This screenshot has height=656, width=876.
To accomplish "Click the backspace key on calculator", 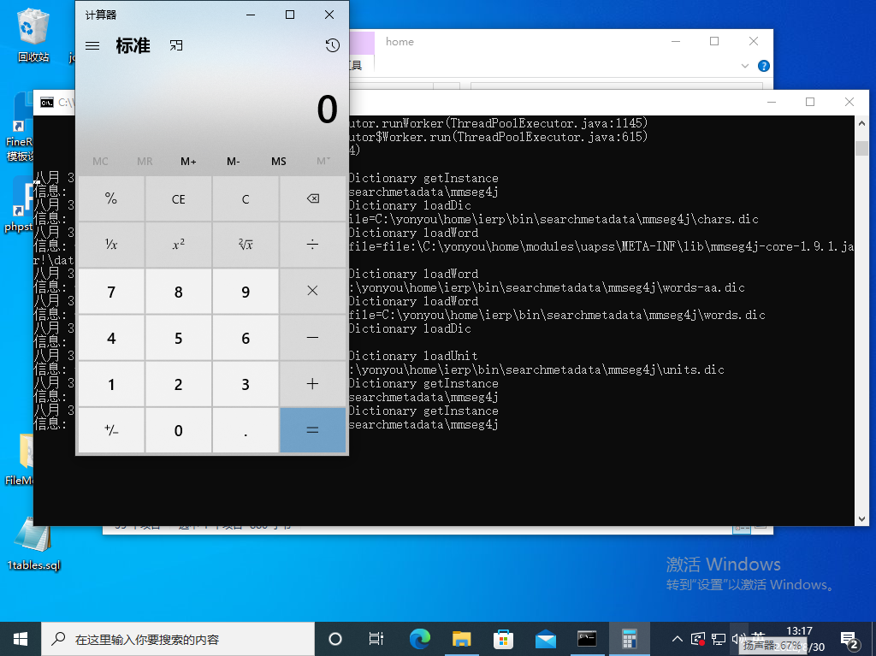I will coord(313,199).
